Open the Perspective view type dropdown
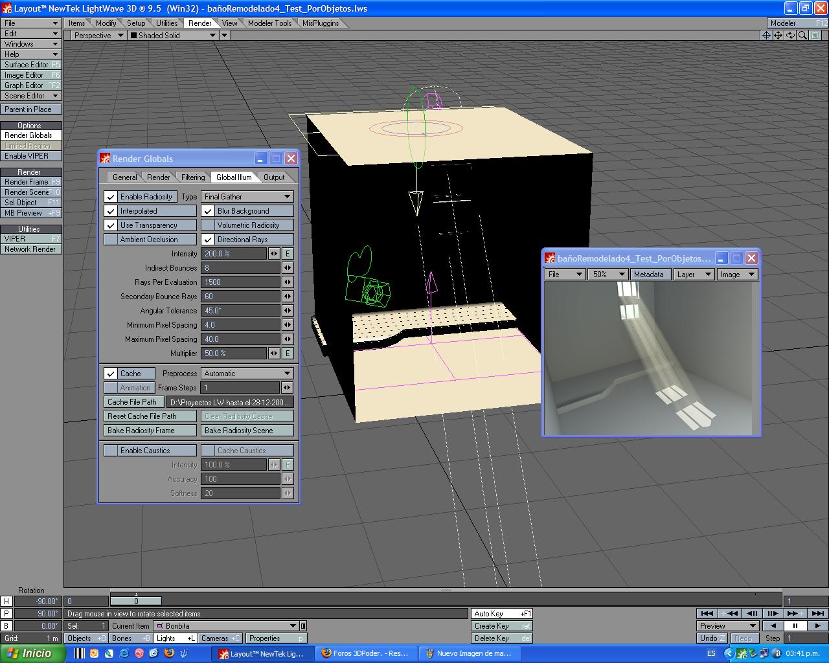Screen dimensions: 829x663 coord(98,36)
